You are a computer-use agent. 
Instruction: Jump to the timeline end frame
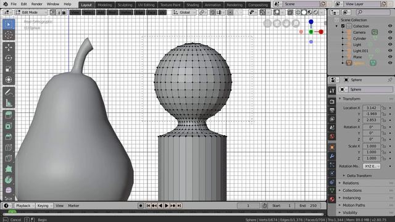(179, 205)
